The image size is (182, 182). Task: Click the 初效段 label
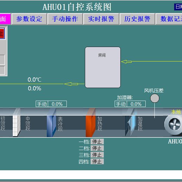[x=3, y=124]
